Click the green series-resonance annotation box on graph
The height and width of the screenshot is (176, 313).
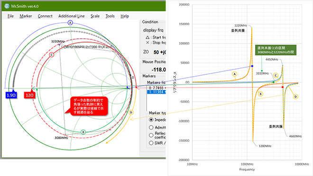[276, 50]
